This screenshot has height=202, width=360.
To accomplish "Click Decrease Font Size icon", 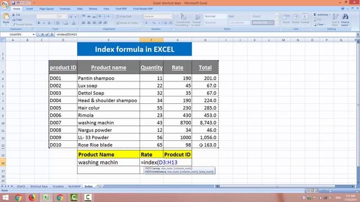I will (x=76, y=16).
